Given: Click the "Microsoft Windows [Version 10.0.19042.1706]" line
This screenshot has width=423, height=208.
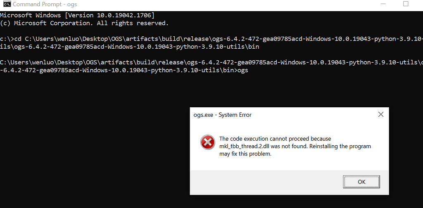Looking at the screenshot, I should (77, 15).
